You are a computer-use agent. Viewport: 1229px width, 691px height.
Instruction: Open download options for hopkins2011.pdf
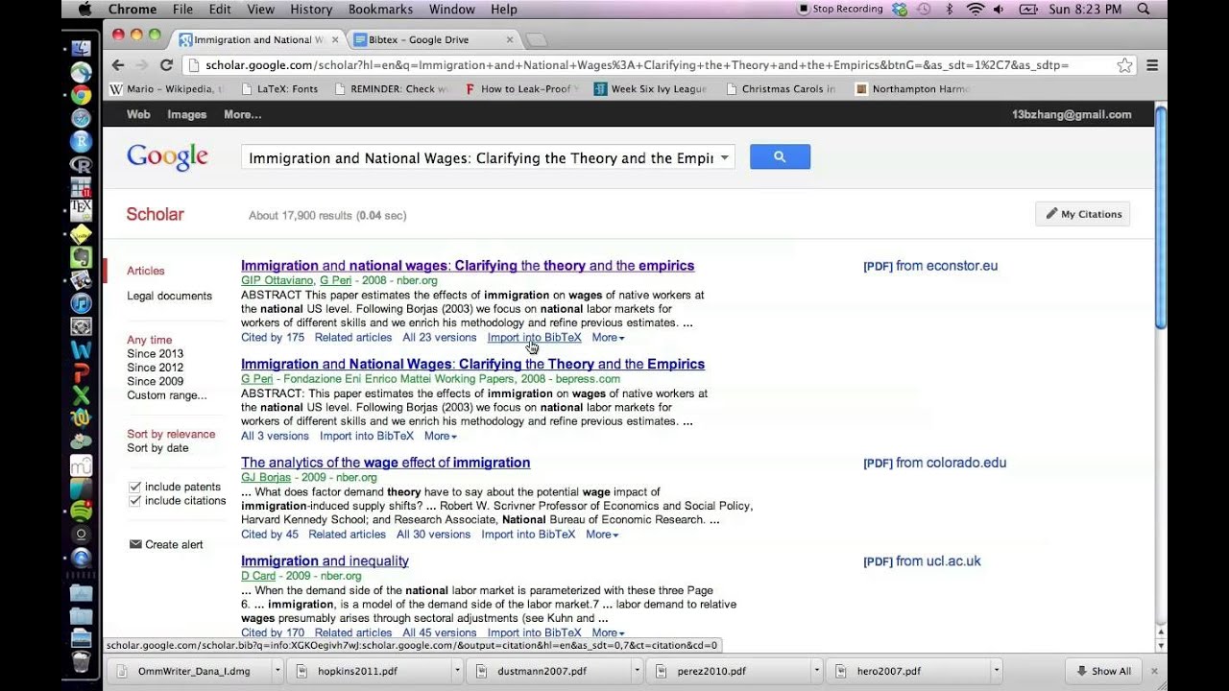coord(457,671)
